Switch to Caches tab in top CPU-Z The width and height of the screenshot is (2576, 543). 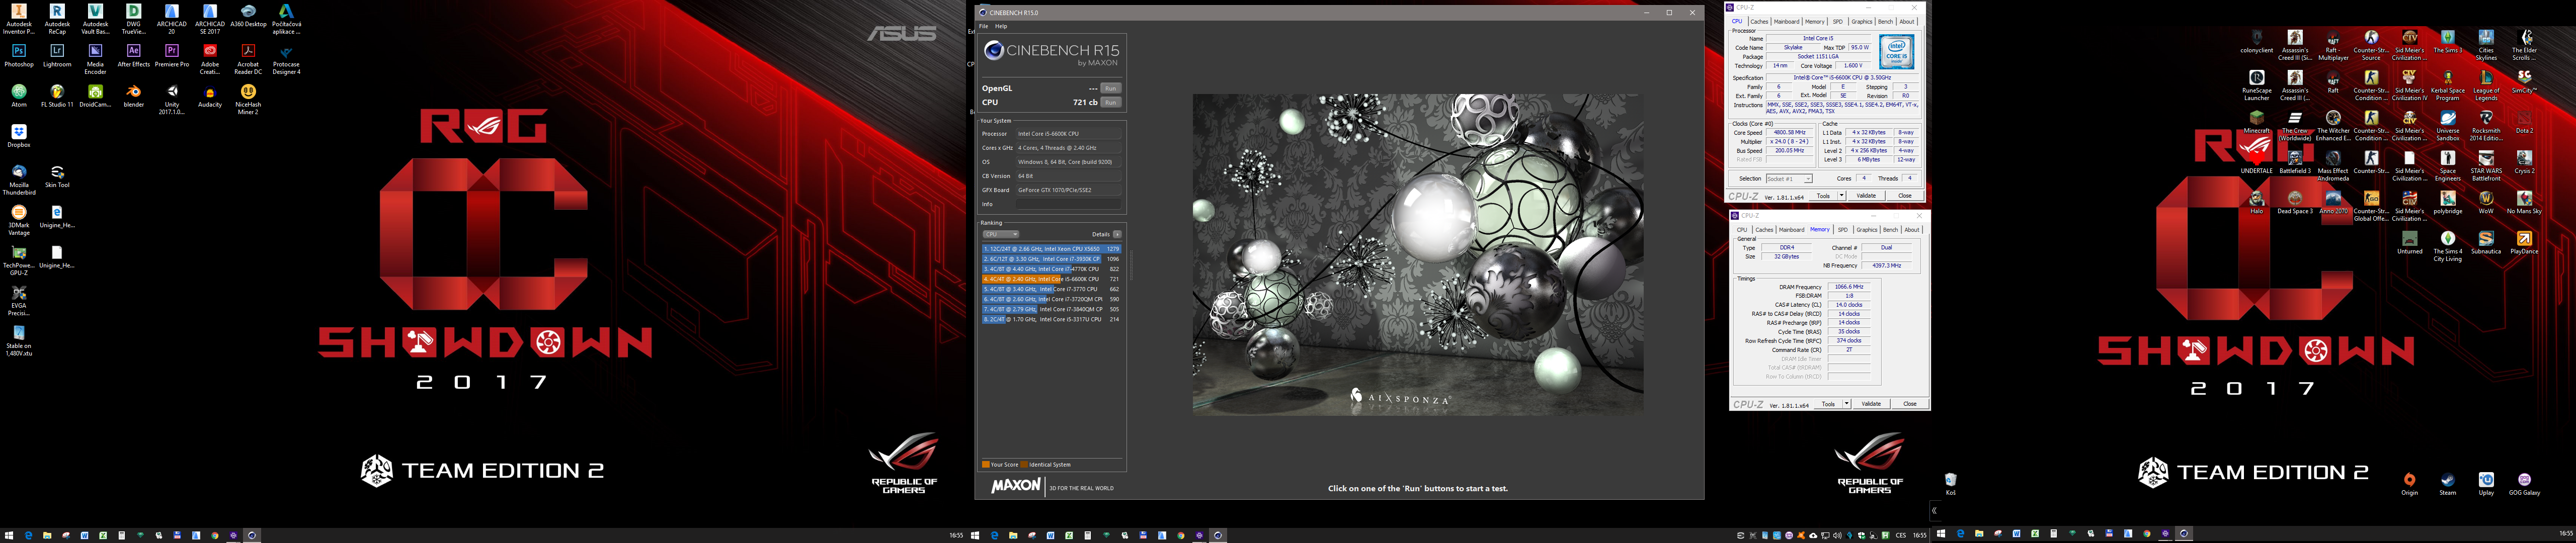coord(1759,21)
